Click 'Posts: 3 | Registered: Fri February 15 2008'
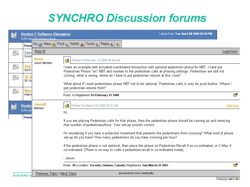Viewport: 250px width, 187px height. (91, 95)
